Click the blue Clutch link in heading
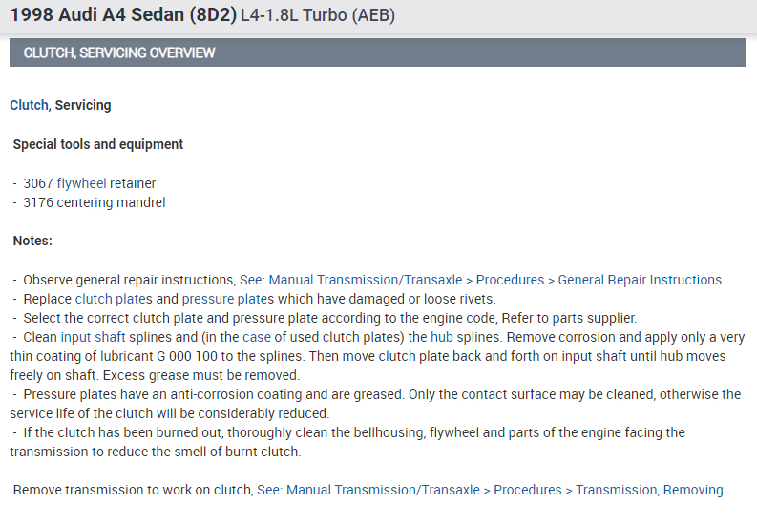The width and height of the screenshot is (757, 526). (x=29, y=105)
